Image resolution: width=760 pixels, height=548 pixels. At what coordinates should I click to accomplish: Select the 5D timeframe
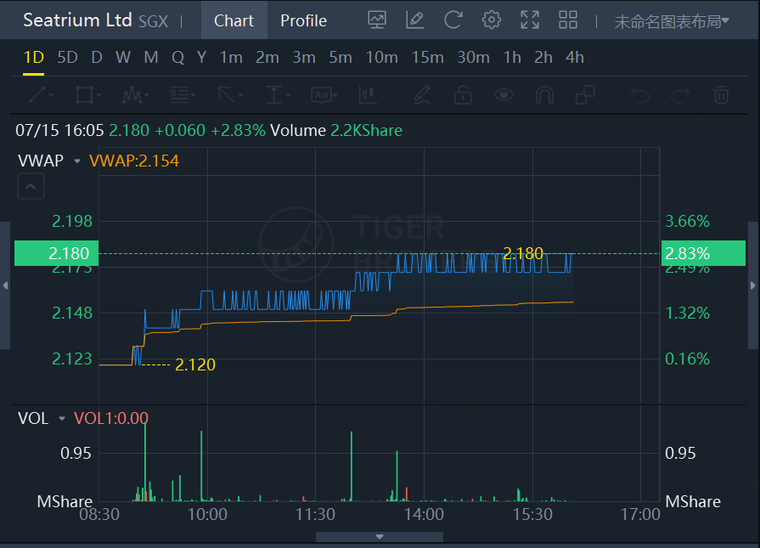coord(67,58)
